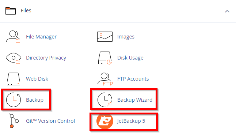Click the Images picture icon

tap(105, 37)
